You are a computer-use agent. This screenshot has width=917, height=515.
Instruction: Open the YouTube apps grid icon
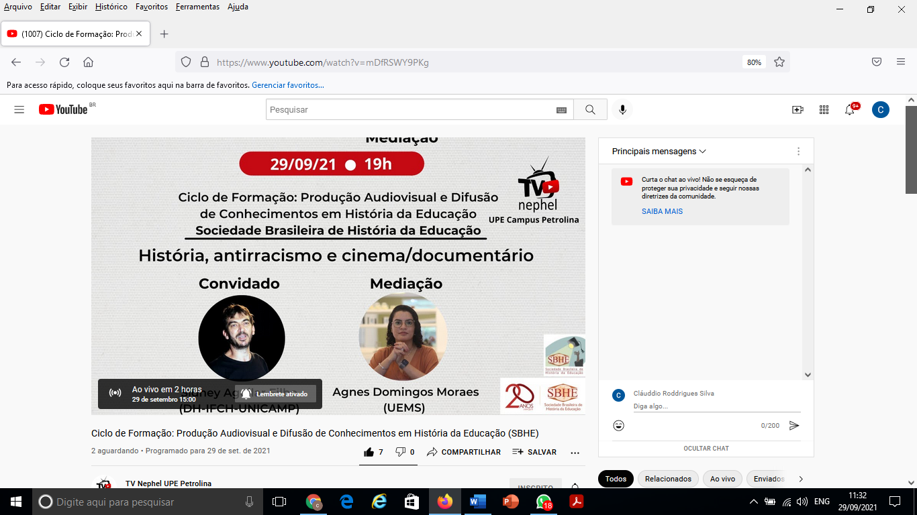pos(824,110)
